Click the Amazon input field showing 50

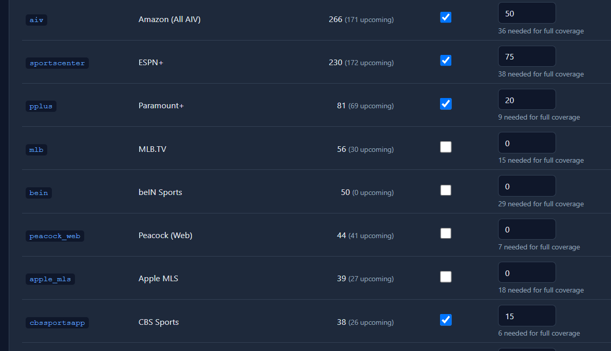(527, 13)
